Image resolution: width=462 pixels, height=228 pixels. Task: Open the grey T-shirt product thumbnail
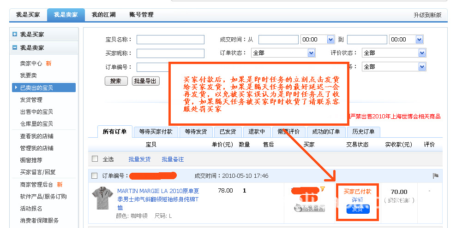tap(102, 198)
